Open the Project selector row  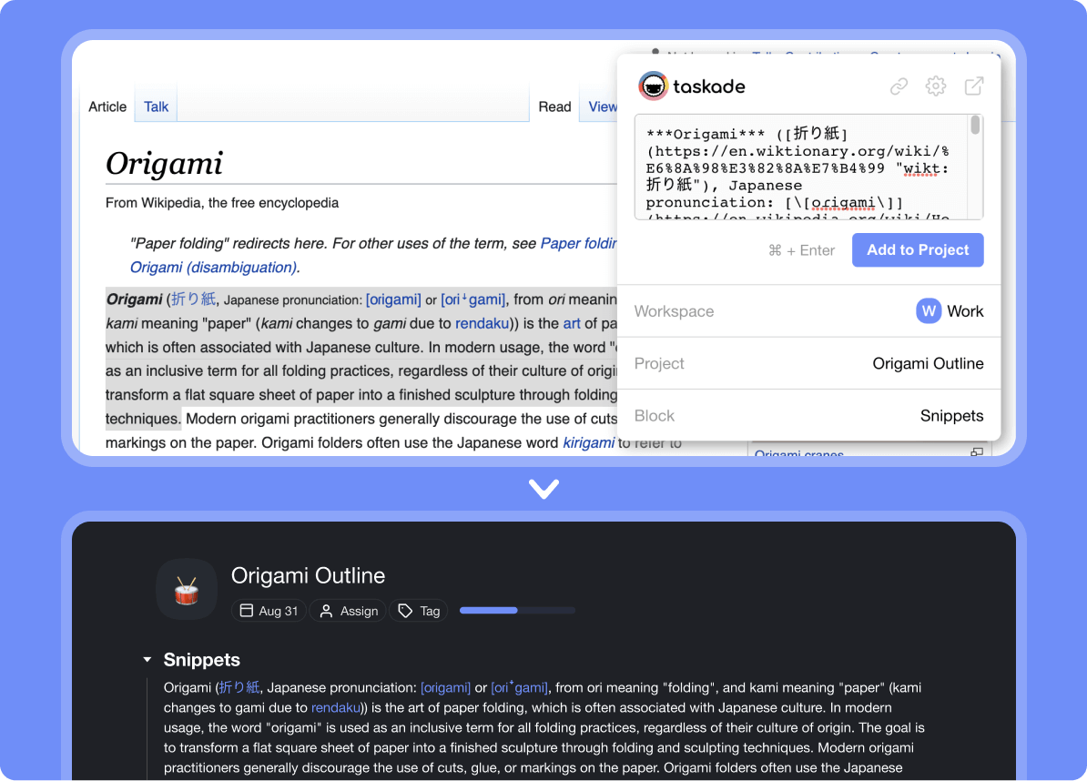(x=808, y=364)
